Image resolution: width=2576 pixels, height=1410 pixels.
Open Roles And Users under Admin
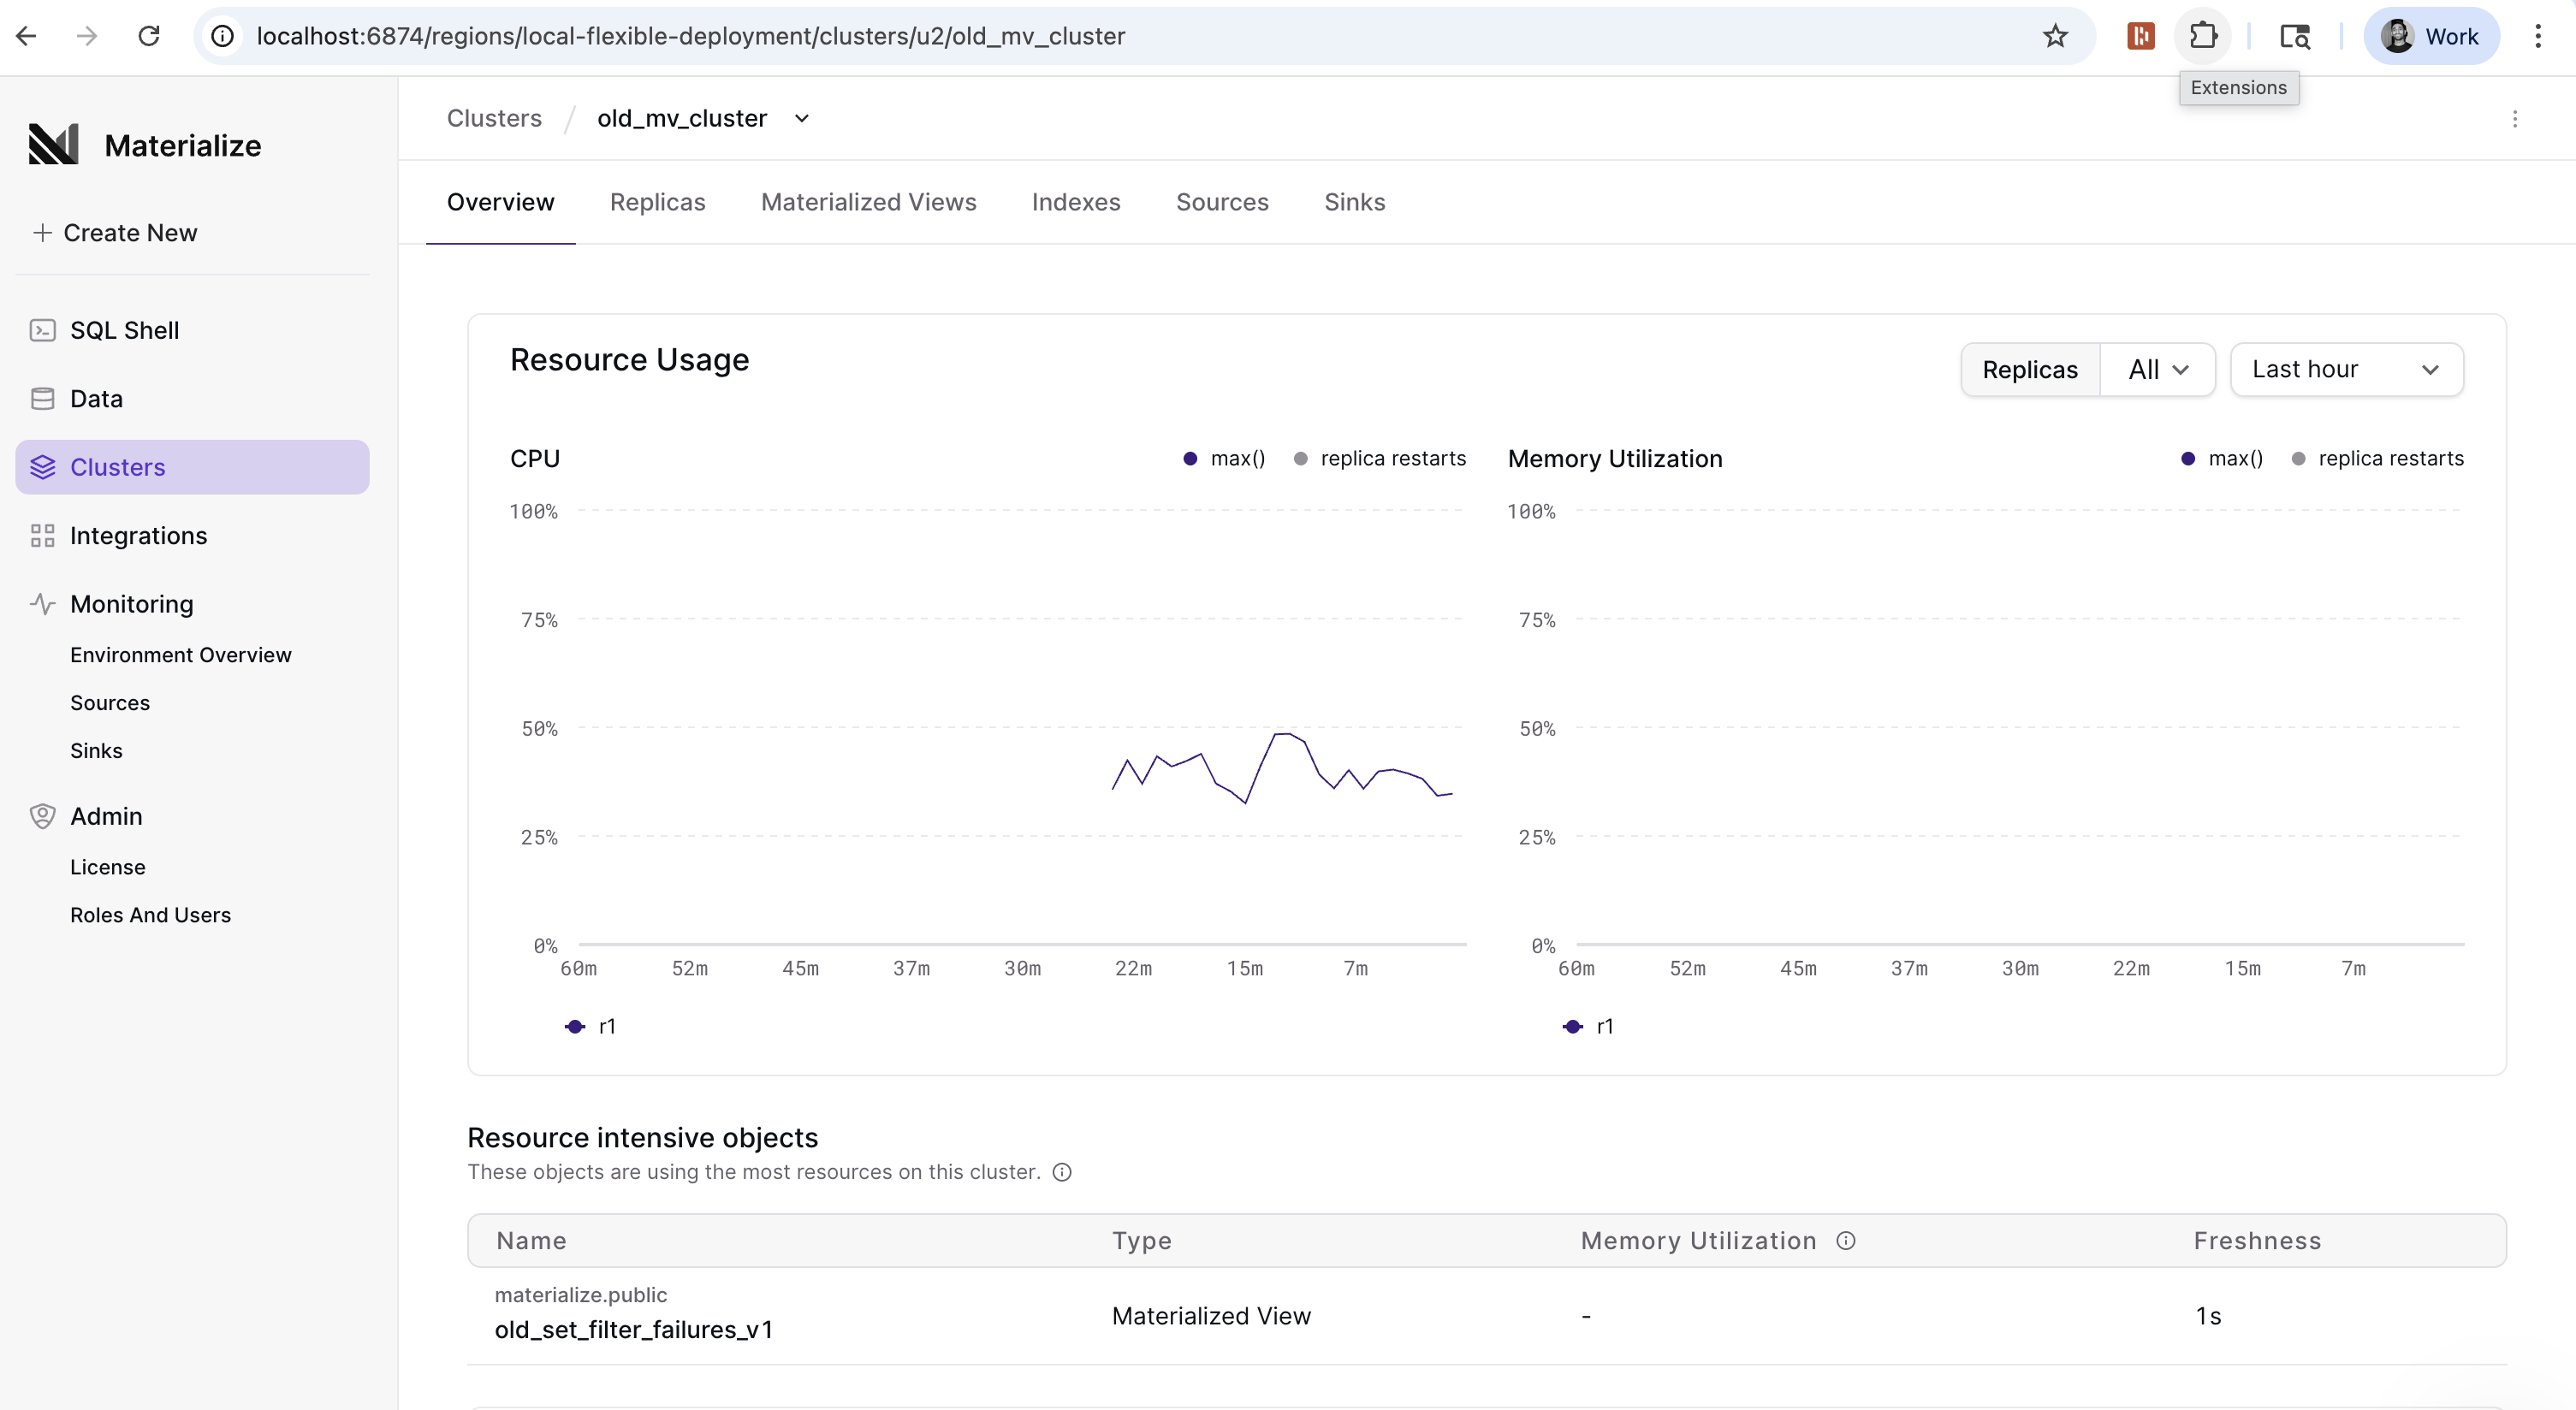pyautogui.click(x=150, y=915)
